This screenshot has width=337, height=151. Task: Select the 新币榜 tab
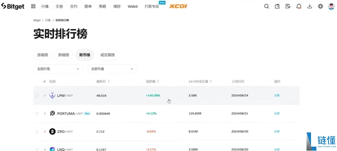click(85, 55)
